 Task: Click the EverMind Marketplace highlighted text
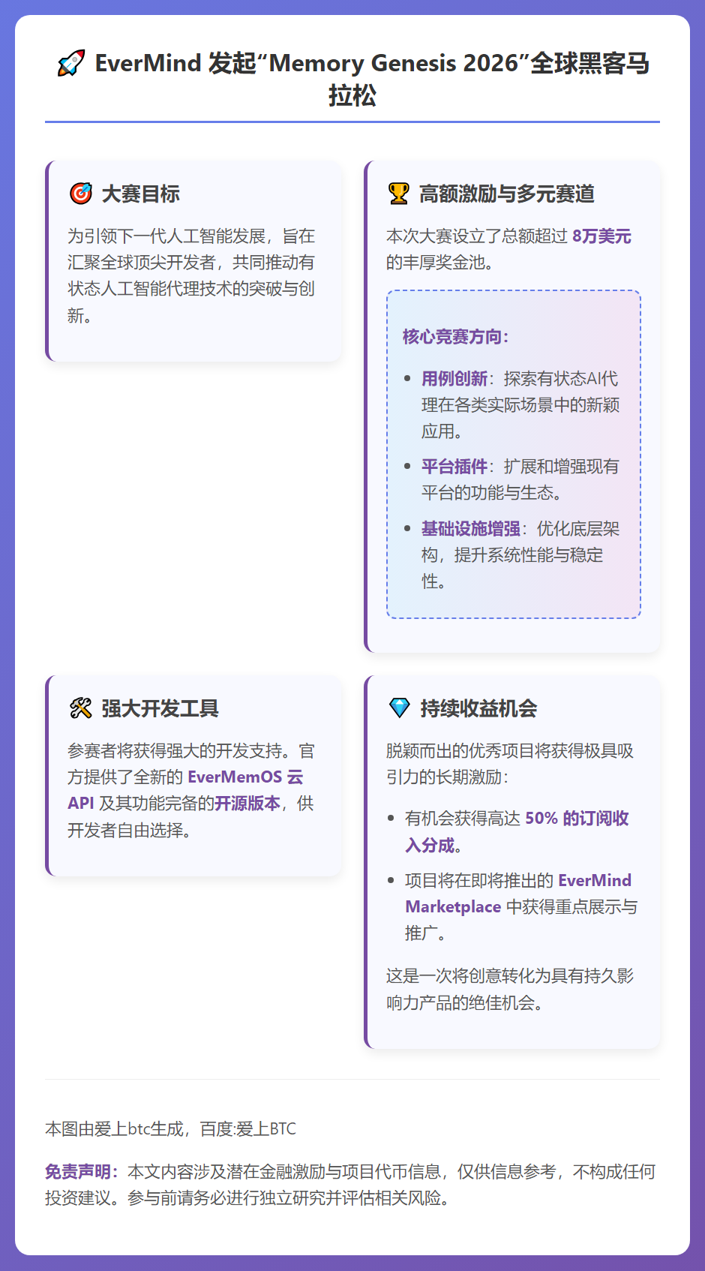pyautogui.click(x=519, y=894)
